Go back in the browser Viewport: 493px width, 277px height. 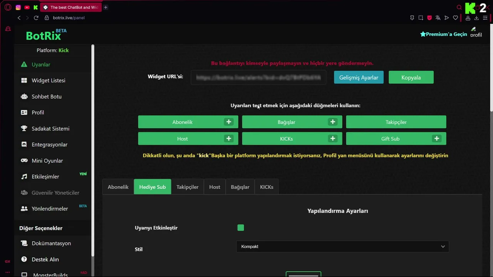(x=19, y=18)
